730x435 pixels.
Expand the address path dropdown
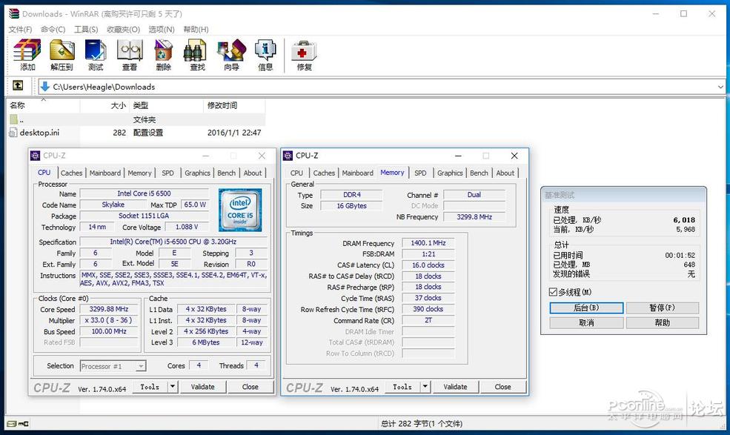(720, 87)
